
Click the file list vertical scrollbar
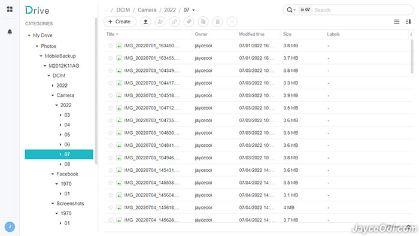click(x=412, y=56)
